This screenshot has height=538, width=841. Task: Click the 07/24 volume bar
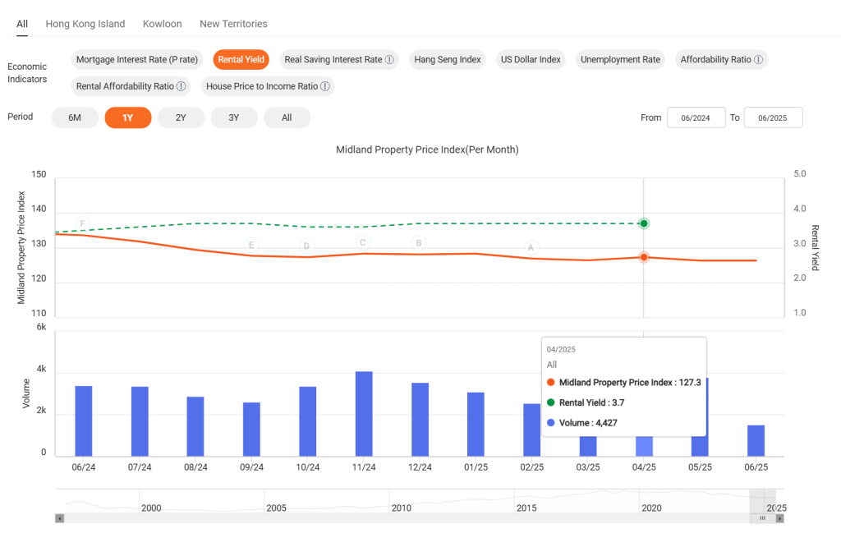pos(140,421)
